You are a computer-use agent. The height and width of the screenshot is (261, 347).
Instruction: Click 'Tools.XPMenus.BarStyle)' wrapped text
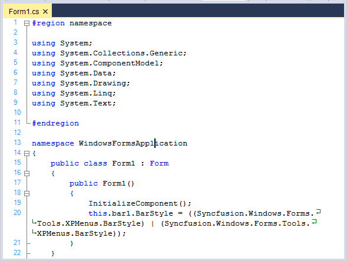tap(91, 223)
